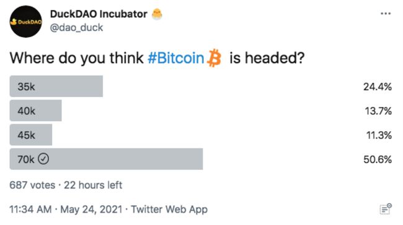Click the Bitcoin symbol emoji

click(x=214, y=58)
